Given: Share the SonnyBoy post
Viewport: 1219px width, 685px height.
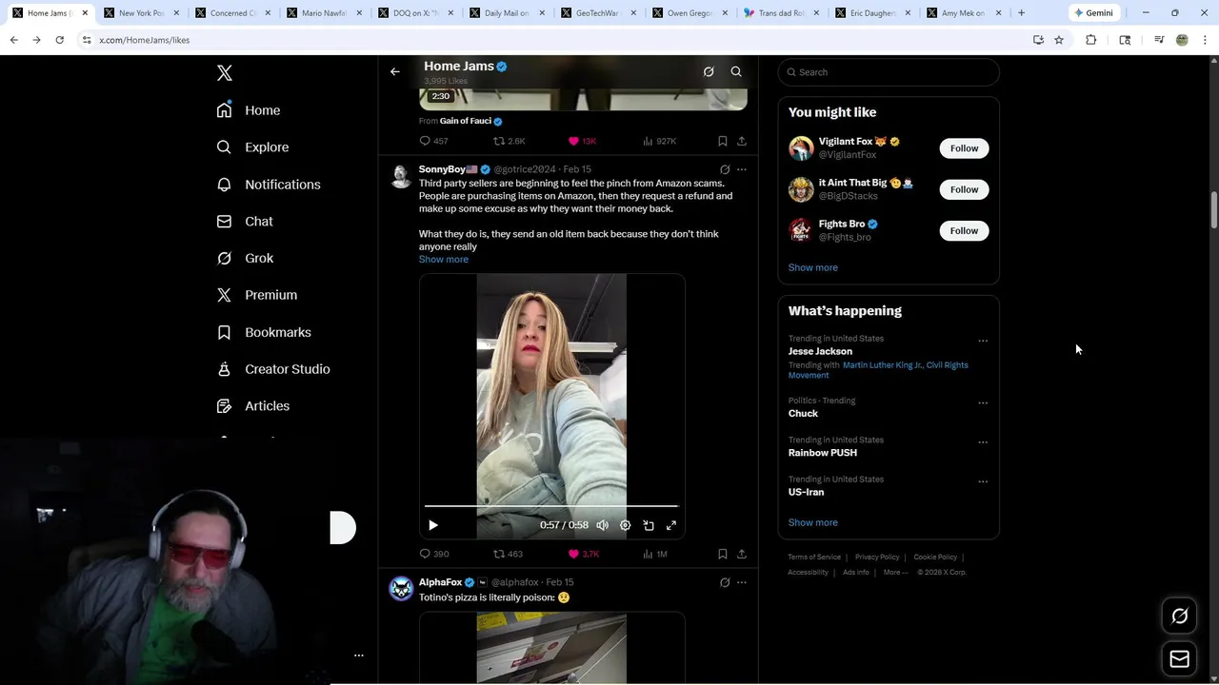Looking at the screenshot, I should (742, 554).
